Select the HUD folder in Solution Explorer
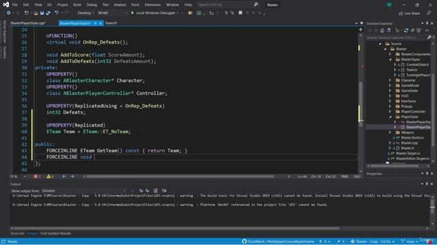Image resolution: width=437 pixels, height=245 pixels. [x=405, y=96]
